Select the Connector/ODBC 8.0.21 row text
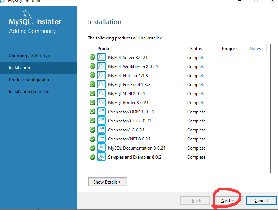 131,112
